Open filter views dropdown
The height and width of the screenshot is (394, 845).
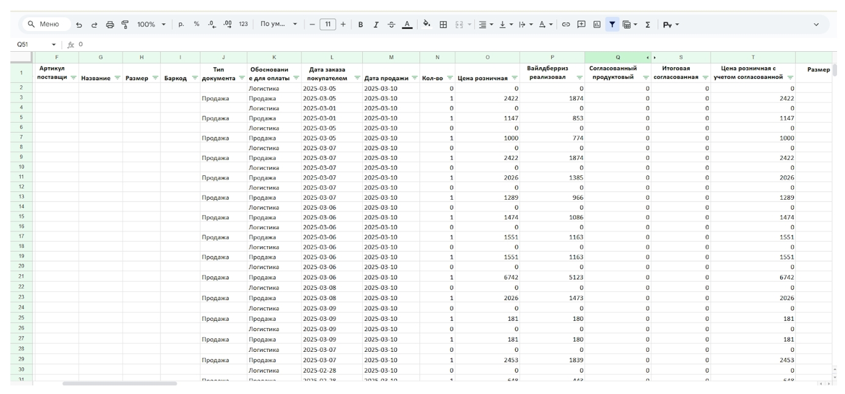pyautogui.click(x=629, y=24)
